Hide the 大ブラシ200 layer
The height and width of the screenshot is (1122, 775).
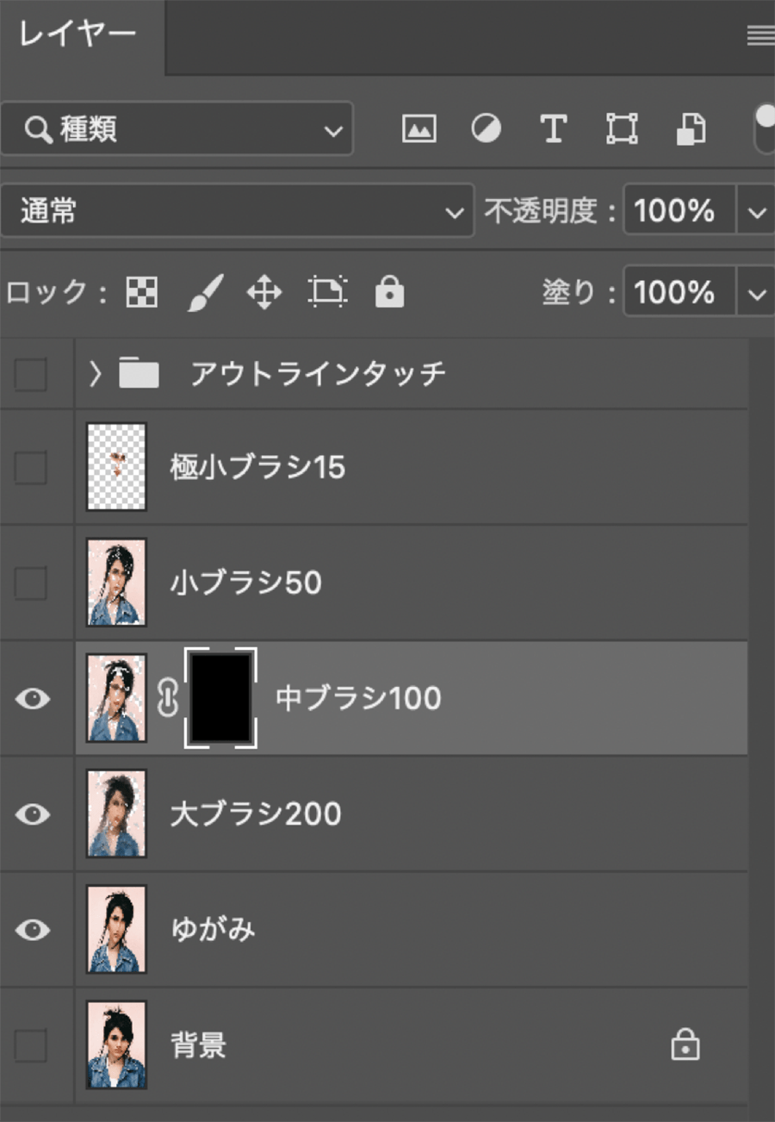click(x=32, y=814)
